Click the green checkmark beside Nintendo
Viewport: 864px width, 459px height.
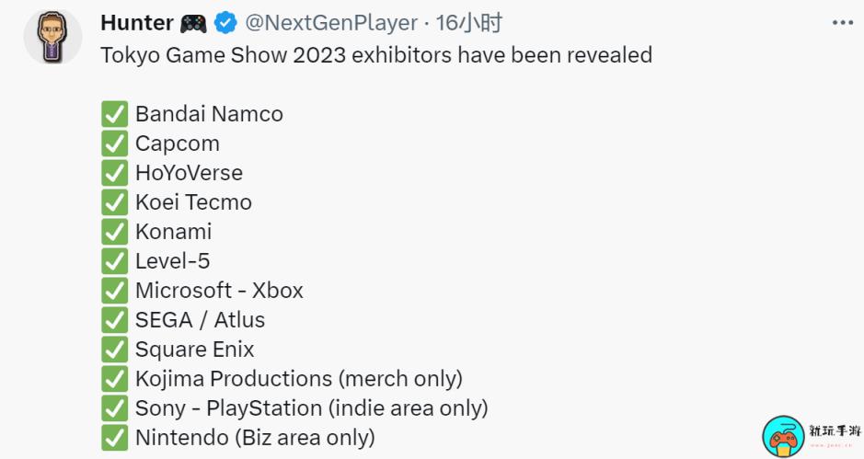115,438
